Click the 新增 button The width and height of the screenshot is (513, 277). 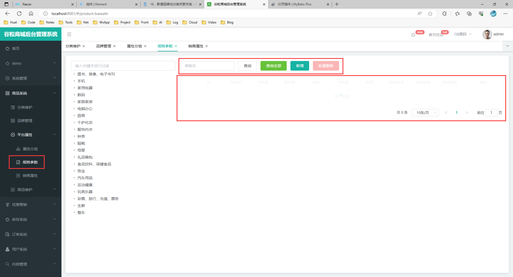(x=300, y=66)
